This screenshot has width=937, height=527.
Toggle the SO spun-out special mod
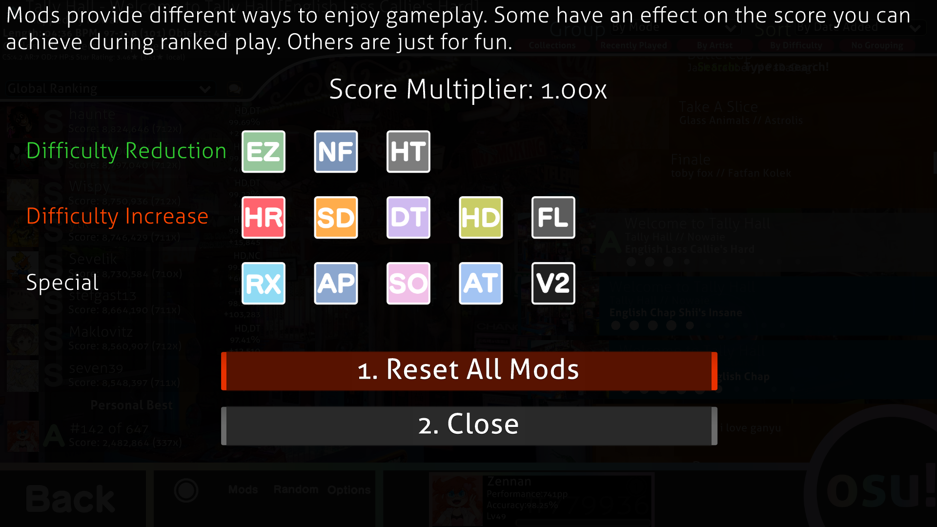coord(407,282)
